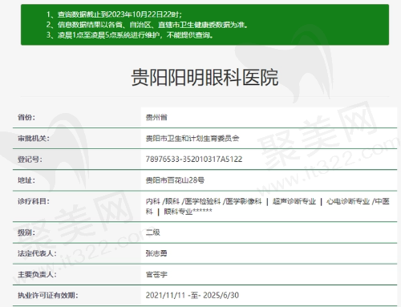Click 眼科专业****** text
The height and width of the screenshot is (307, 401).
click(188, 212)
